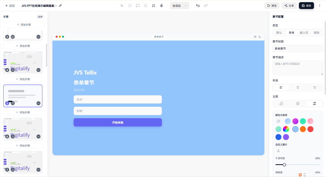This screenshot has width=326, height=177.
Task: Switch chapter type to 表单
Action: click(292, 33)
